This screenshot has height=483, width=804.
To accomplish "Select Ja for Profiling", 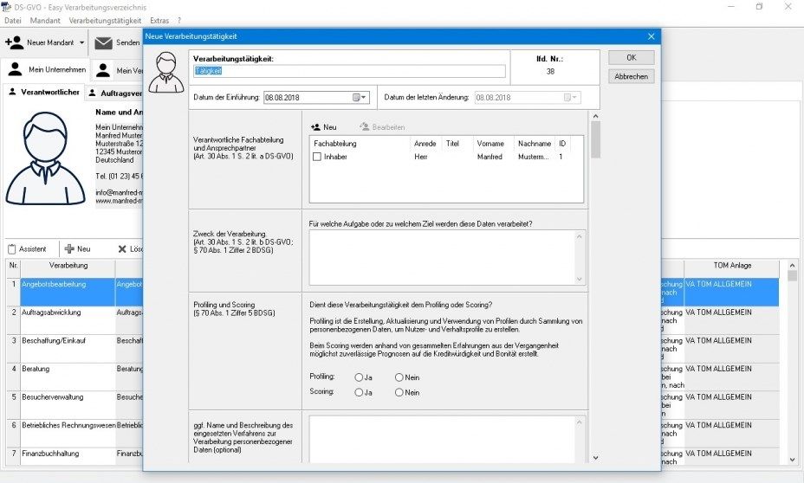I will [359, 377].
